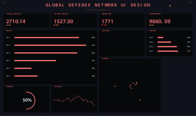Click the Signal bar showing 20%

pyautogui.click(x=160, y=37)
